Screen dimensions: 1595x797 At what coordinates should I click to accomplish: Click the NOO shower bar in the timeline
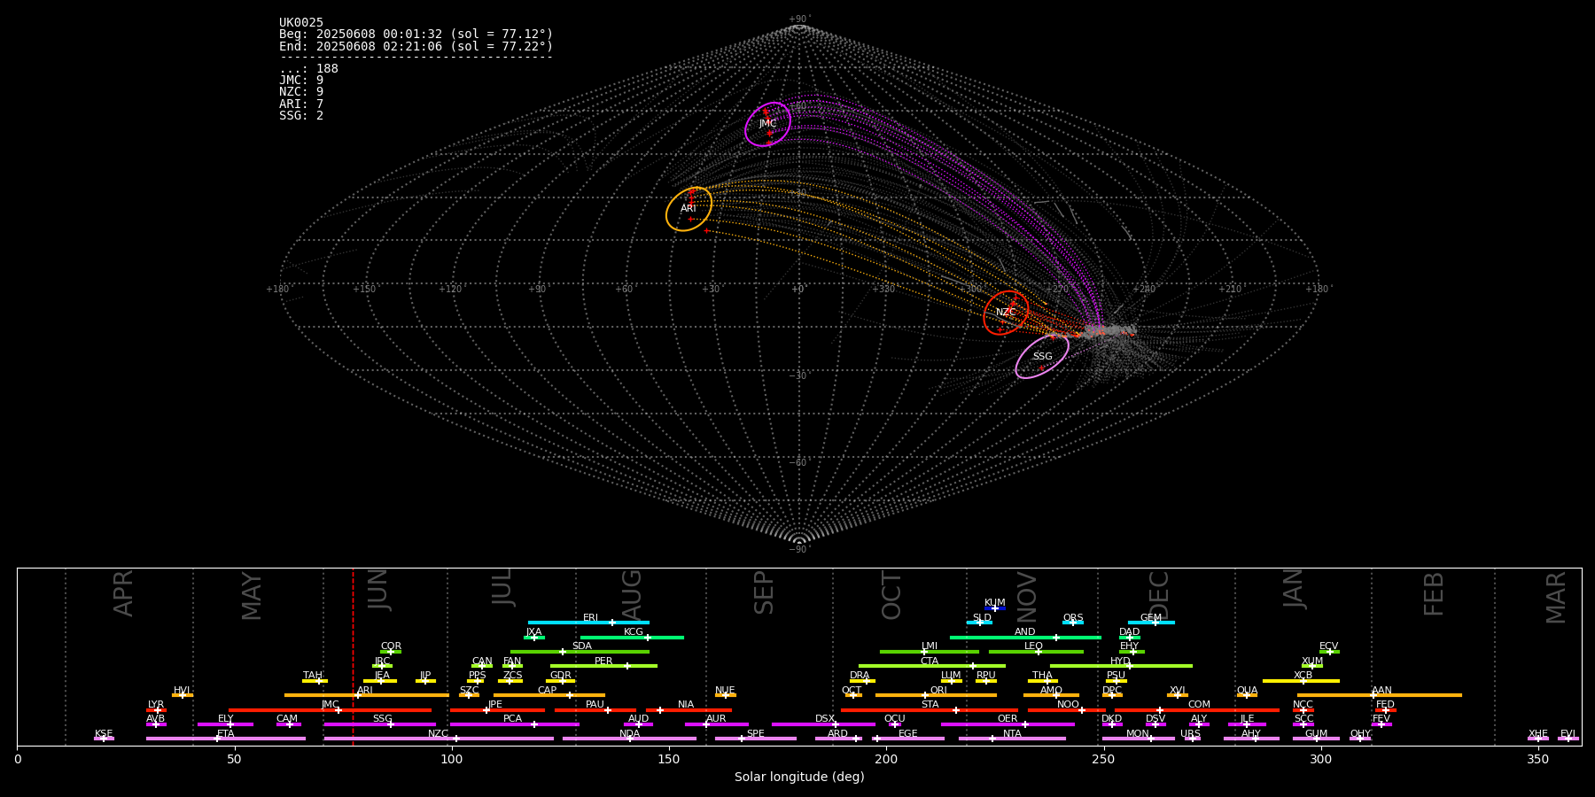[1067, 709]
